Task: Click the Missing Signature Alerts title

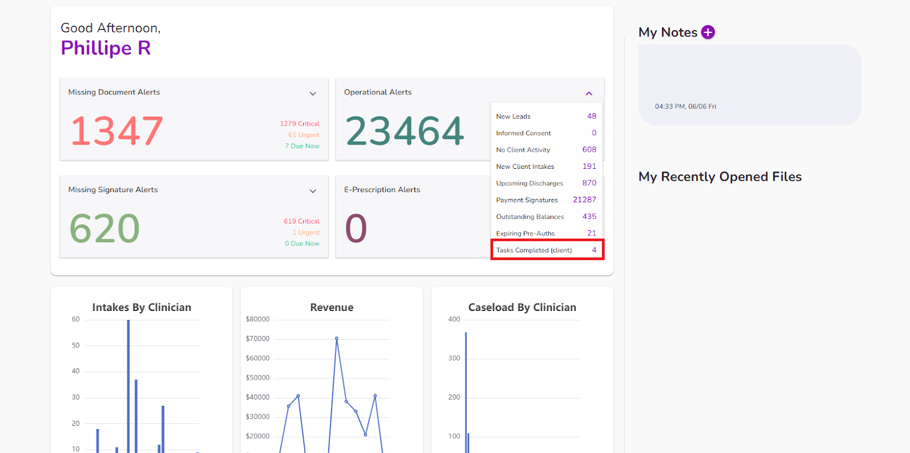Action: [113, 190]
